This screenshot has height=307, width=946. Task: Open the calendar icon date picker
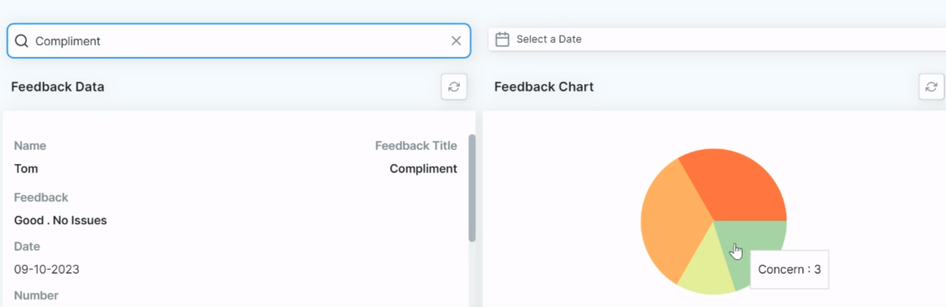click(x=502, y=39)
